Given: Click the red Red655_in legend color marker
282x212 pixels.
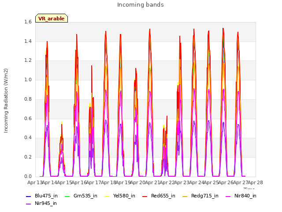Looking at the screenshot, I should (145, 196).
